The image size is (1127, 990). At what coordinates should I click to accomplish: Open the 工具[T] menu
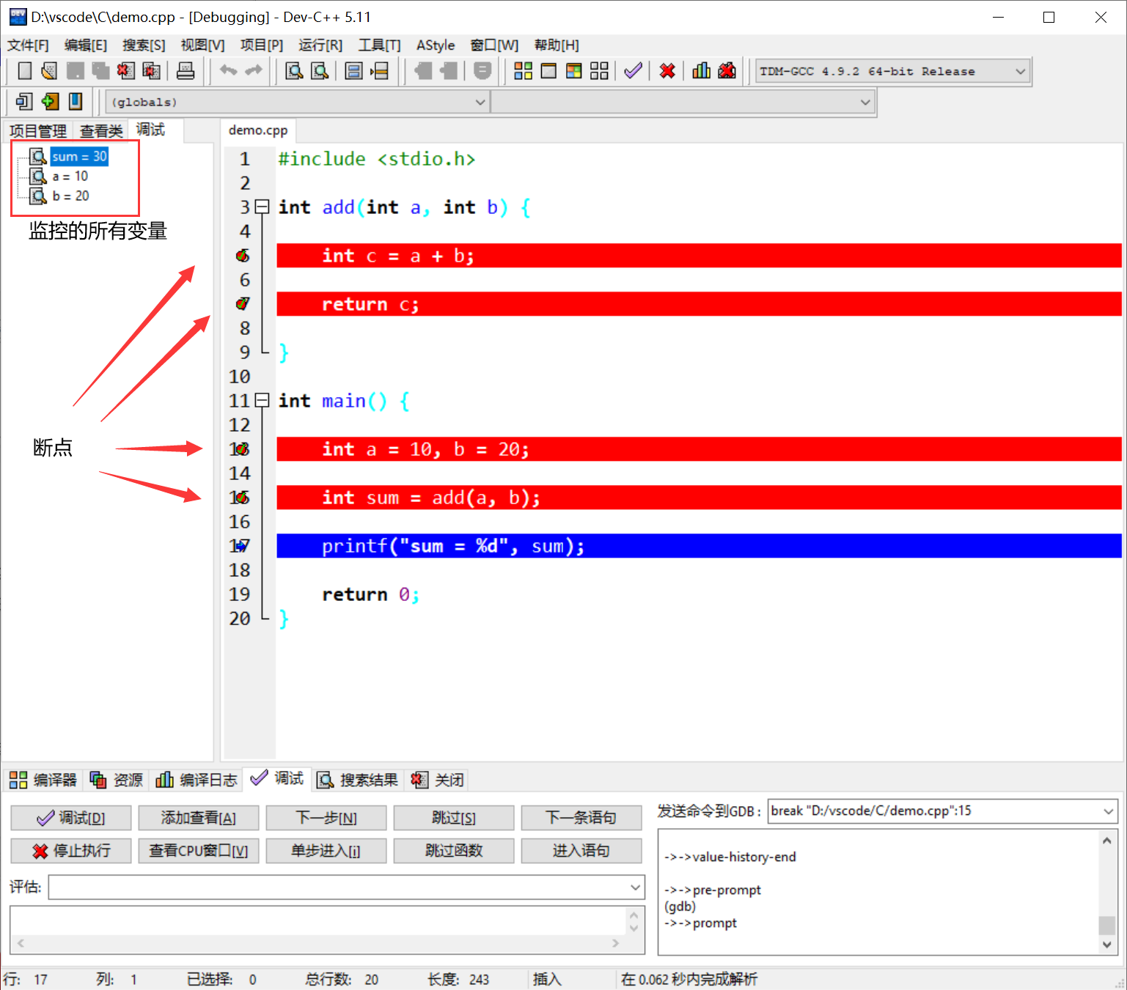379,45
